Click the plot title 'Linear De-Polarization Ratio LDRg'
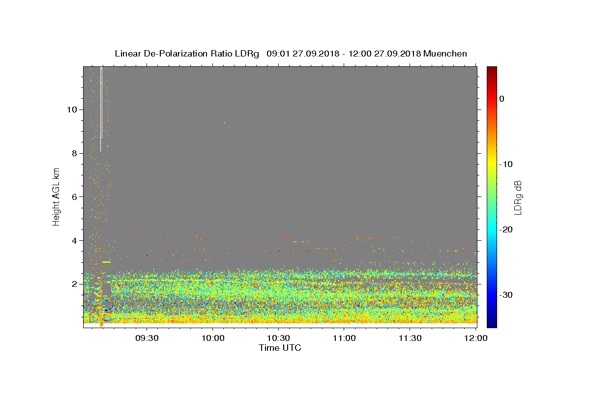 click(x=187, y=54)
